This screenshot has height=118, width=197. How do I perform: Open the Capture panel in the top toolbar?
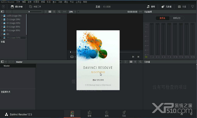182,7
